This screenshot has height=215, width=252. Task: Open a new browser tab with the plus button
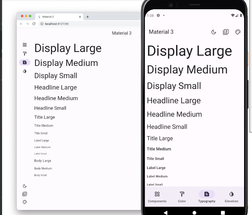87,16
